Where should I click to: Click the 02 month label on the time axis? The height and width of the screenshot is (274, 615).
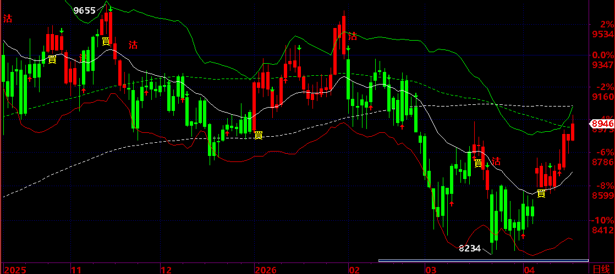pyautogui.click(x=354, y=270)
